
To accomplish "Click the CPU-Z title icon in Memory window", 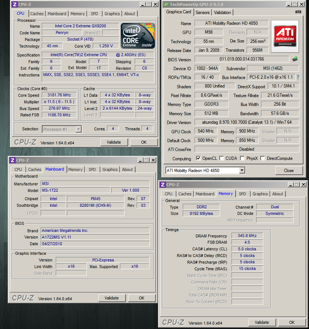I will point(162,185).
